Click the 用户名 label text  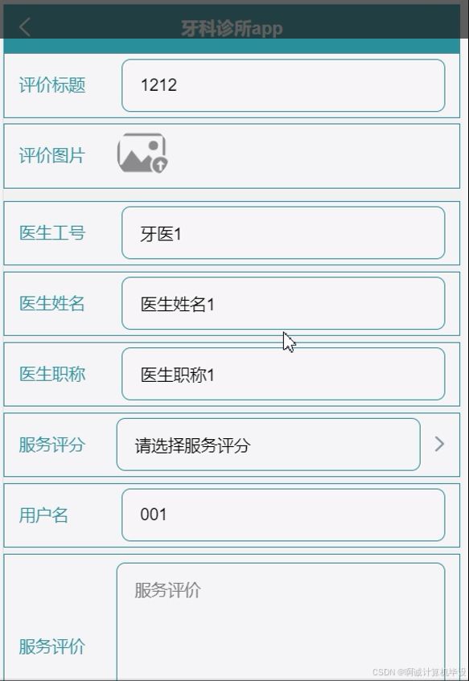(43, 515)
